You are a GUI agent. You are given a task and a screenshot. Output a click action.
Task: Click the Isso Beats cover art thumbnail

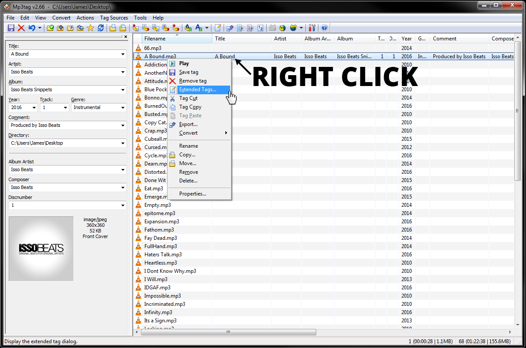41,249
